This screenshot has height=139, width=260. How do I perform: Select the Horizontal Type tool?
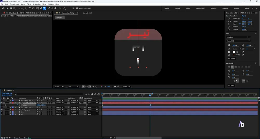pos(44,8)
